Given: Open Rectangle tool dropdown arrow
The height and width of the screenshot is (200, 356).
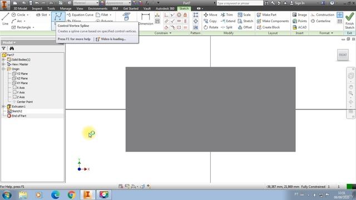Looking at the screenshot, I should (x=33, y=27).
